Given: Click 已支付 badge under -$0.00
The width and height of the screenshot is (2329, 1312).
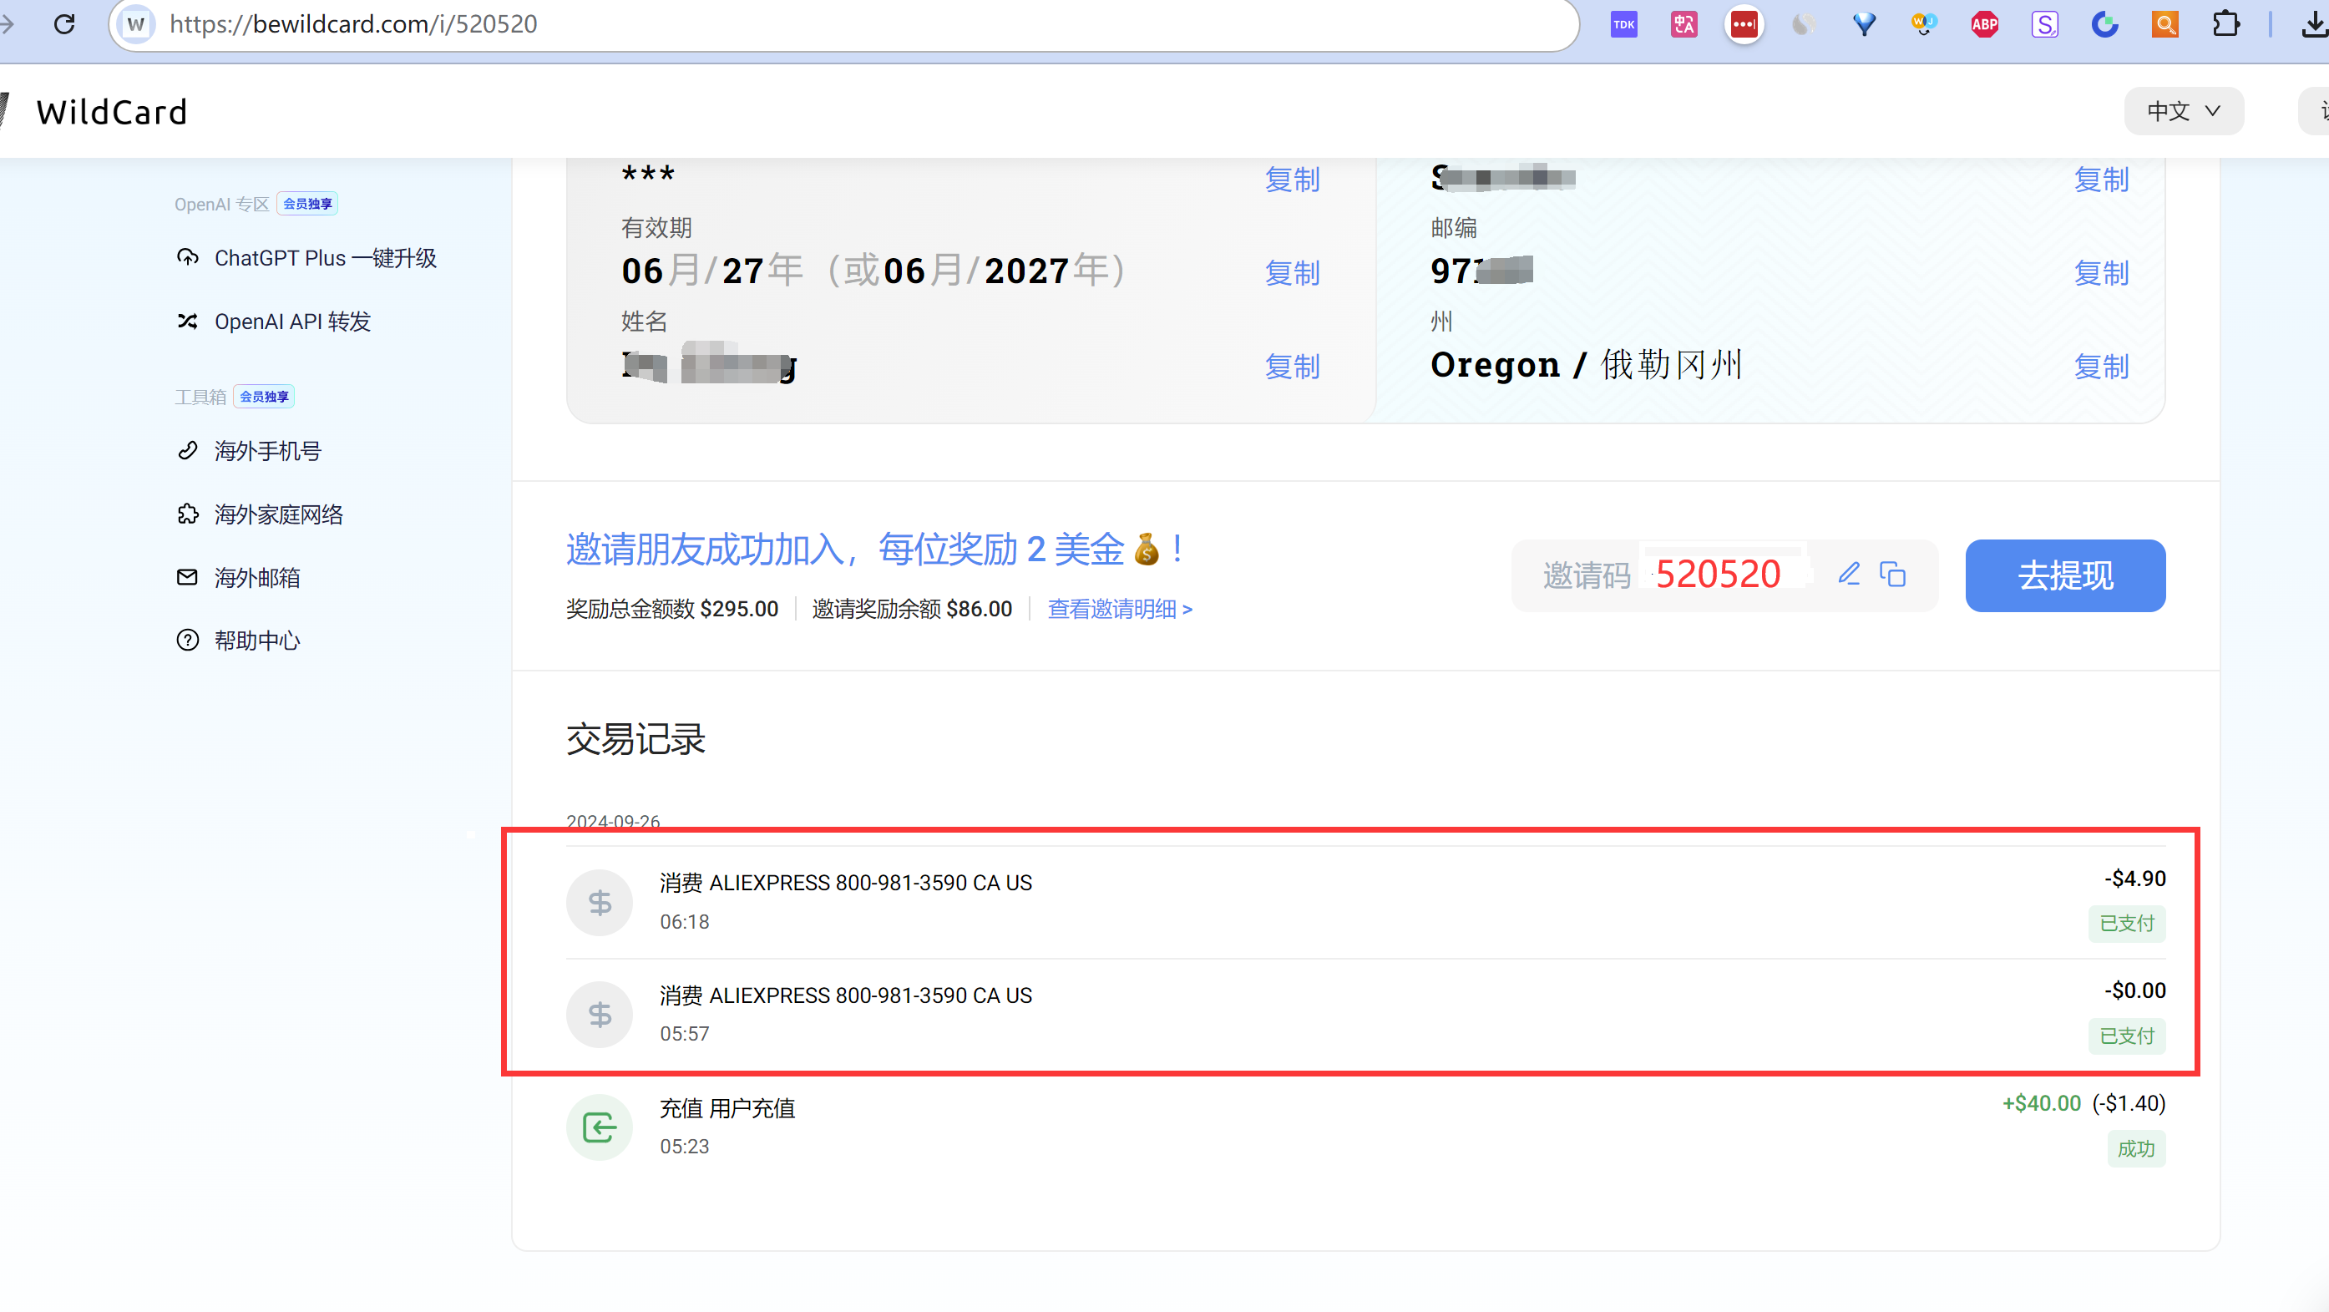Looking at the screenshot, I should point(2126,1036).
